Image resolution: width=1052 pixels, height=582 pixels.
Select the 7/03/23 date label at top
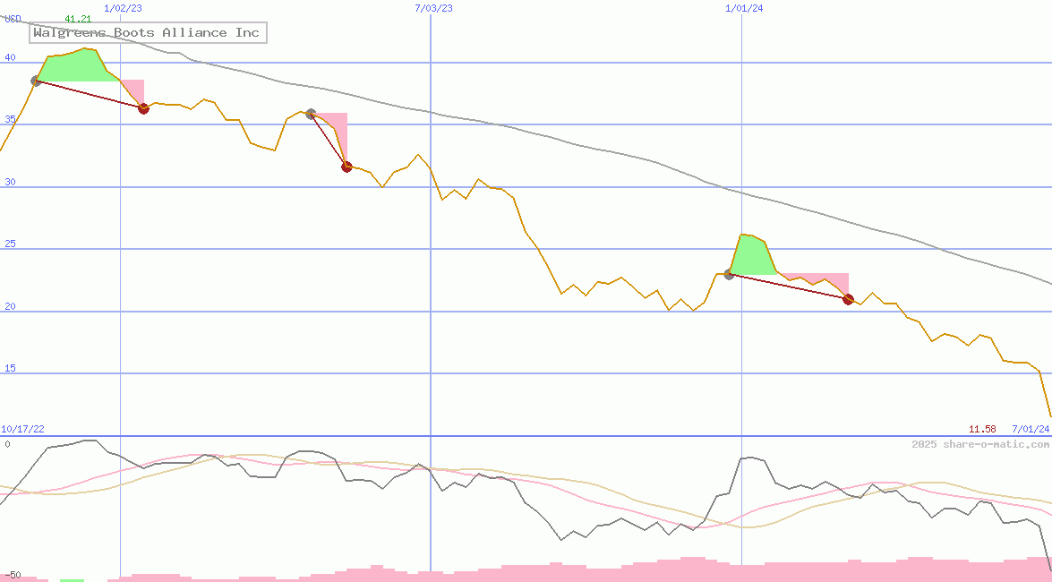(433, 8)
